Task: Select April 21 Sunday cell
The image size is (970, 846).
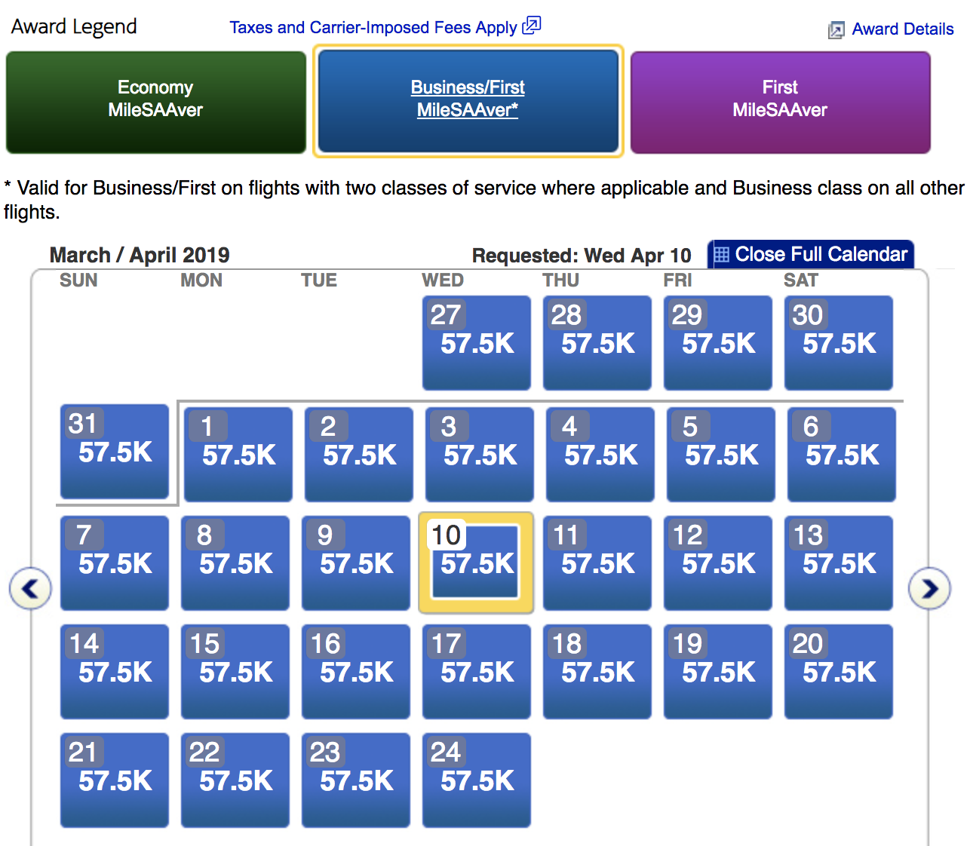Action: pos(115,780)
